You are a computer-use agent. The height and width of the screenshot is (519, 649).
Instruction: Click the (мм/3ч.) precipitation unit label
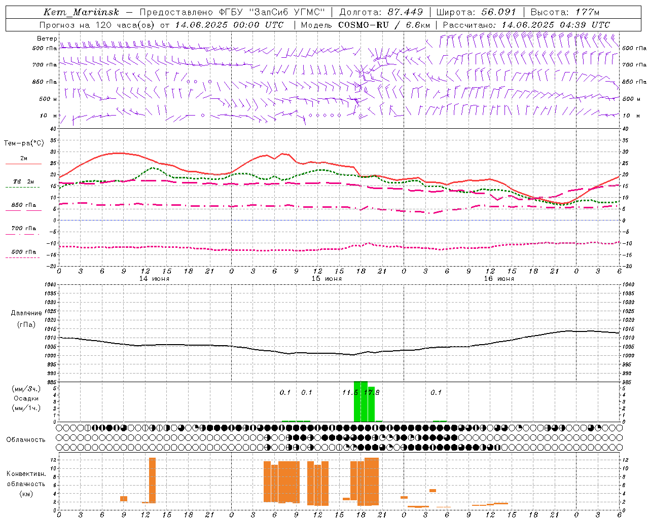(26, 389)
